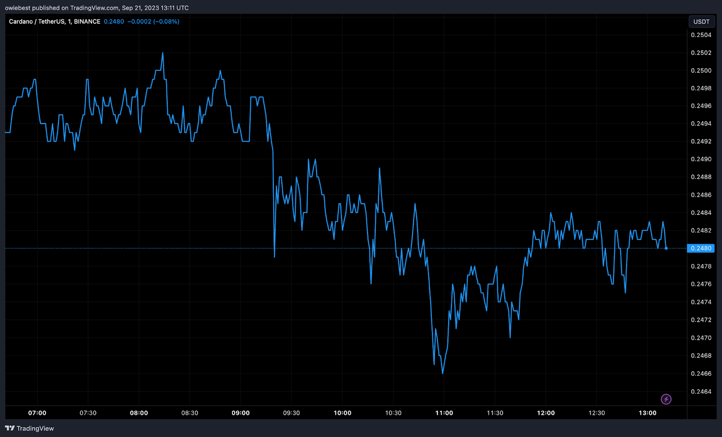Click the 0.2474 price axis label
Image resolution: width=722 pixels, height=437 pixels.
pyautogui.click(x=701, y=302)
